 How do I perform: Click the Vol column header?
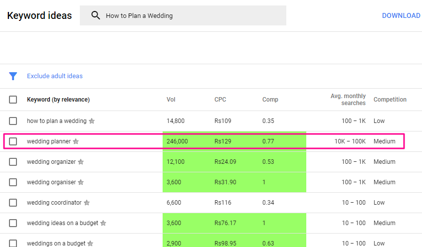pyautogui.click(x=171, y=100)
